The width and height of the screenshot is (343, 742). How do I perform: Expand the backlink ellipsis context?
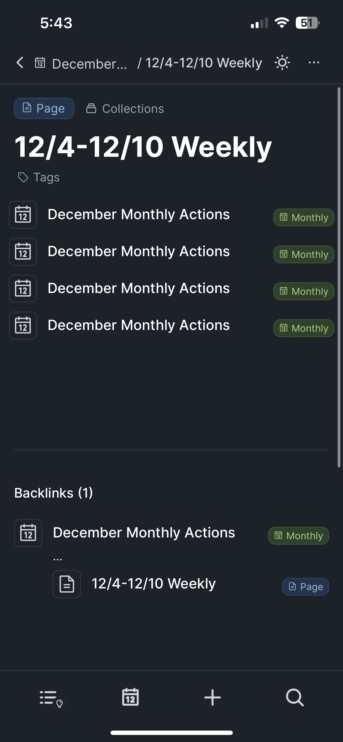(58, 559)
